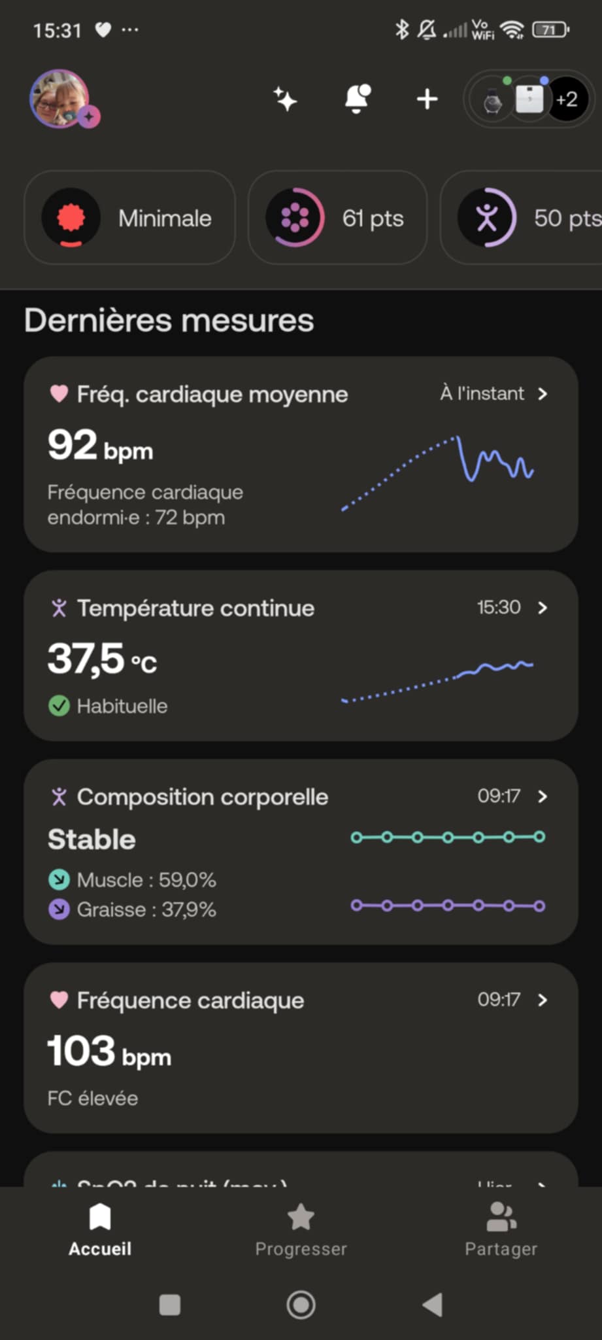Open connected devices watch icon

(x=493, y=101)
